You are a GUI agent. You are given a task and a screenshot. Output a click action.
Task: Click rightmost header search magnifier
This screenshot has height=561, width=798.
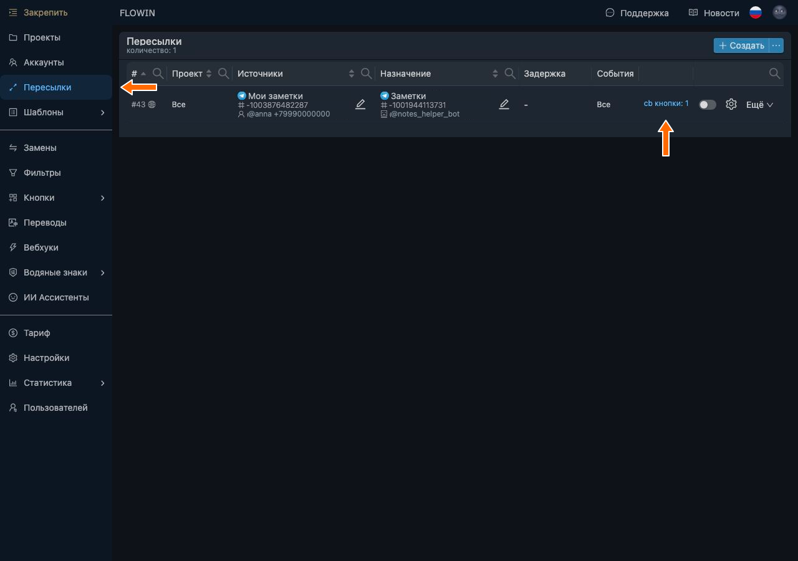point(775,74)
